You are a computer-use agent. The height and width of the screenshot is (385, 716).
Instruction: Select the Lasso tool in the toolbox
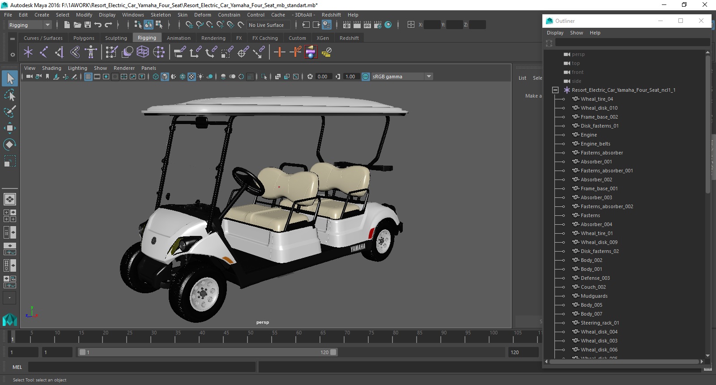pos(10,95)
